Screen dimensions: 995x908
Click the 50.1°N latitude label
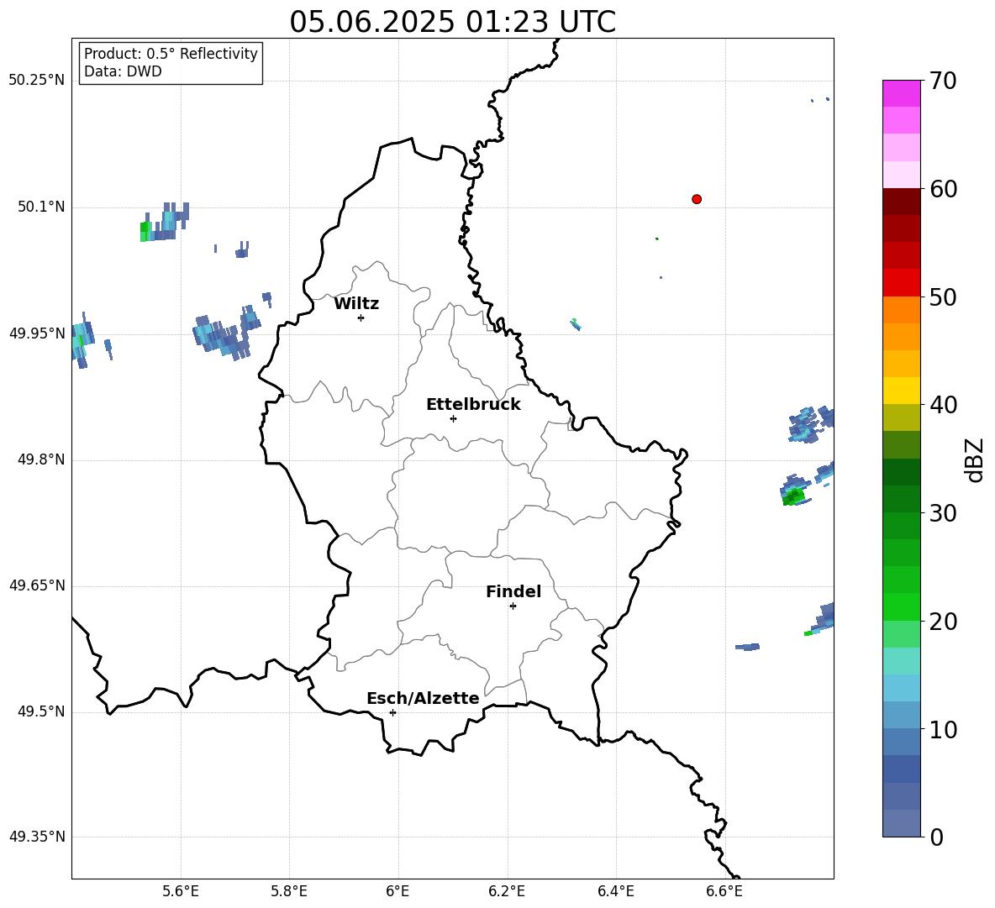pos(41,207)
